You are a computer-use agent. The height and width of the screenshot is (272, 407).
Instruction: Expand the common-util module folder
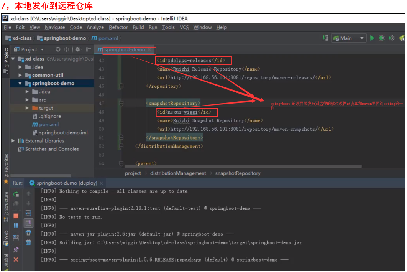click(20, 75)
